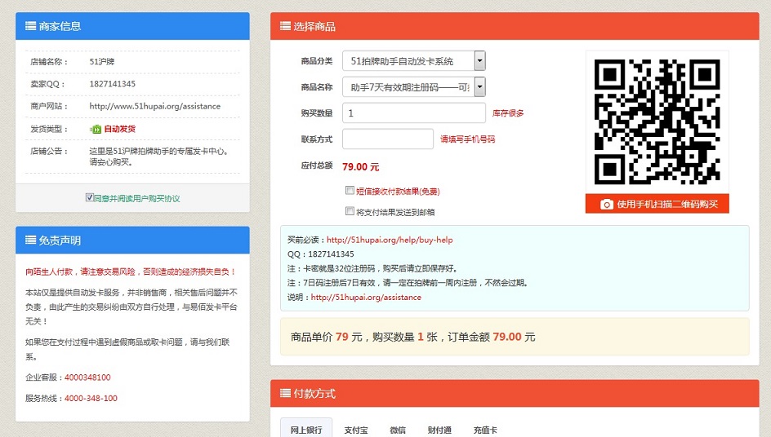Screen dimensions: 771x437
Task: Open the 商品名称 dropdown
Action: 414,87
